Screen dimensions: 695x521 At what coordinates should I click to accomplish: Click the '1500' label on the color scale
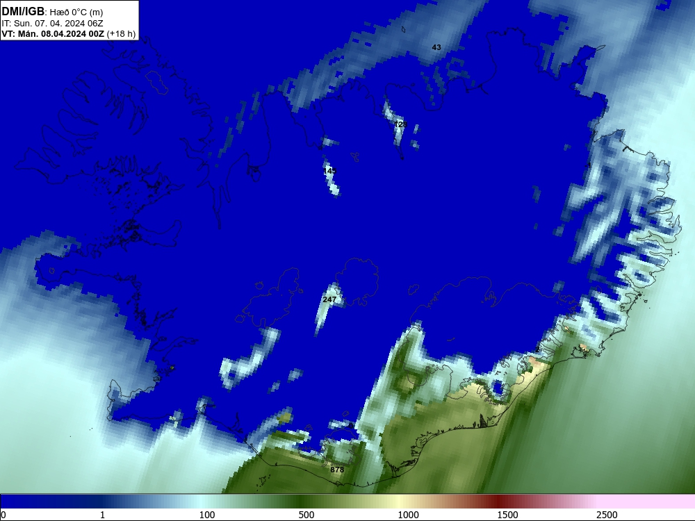(x=507, y=515)
